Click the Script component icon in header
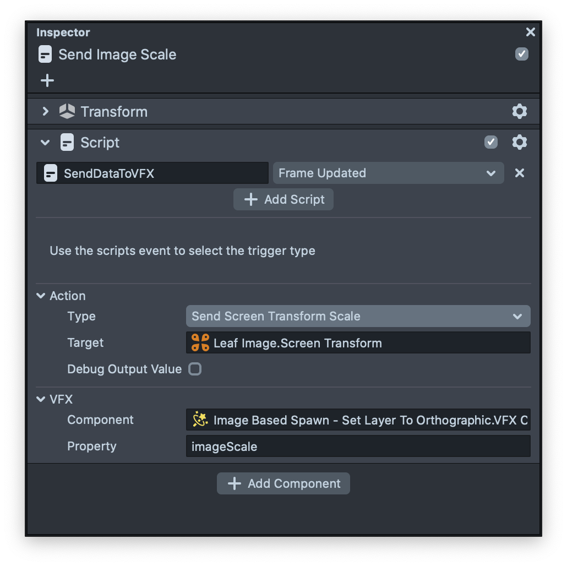 pyautogui.click(x=67, y=143)
